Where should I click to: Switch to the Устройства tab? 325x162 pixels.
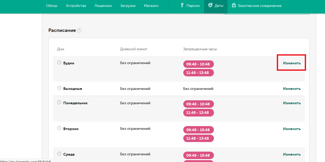[x=76, y=6]
